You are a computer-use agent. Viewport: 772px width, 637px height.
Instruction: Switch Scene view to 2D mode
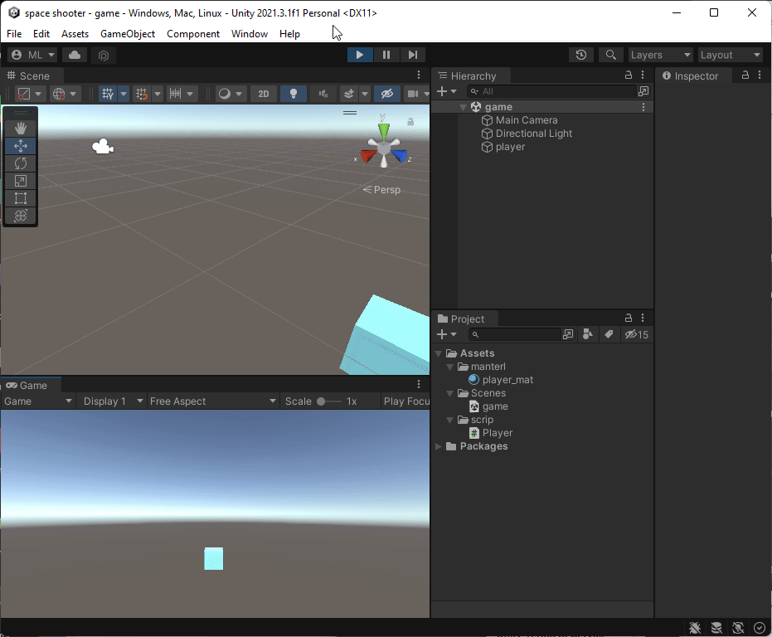point(264,94)
